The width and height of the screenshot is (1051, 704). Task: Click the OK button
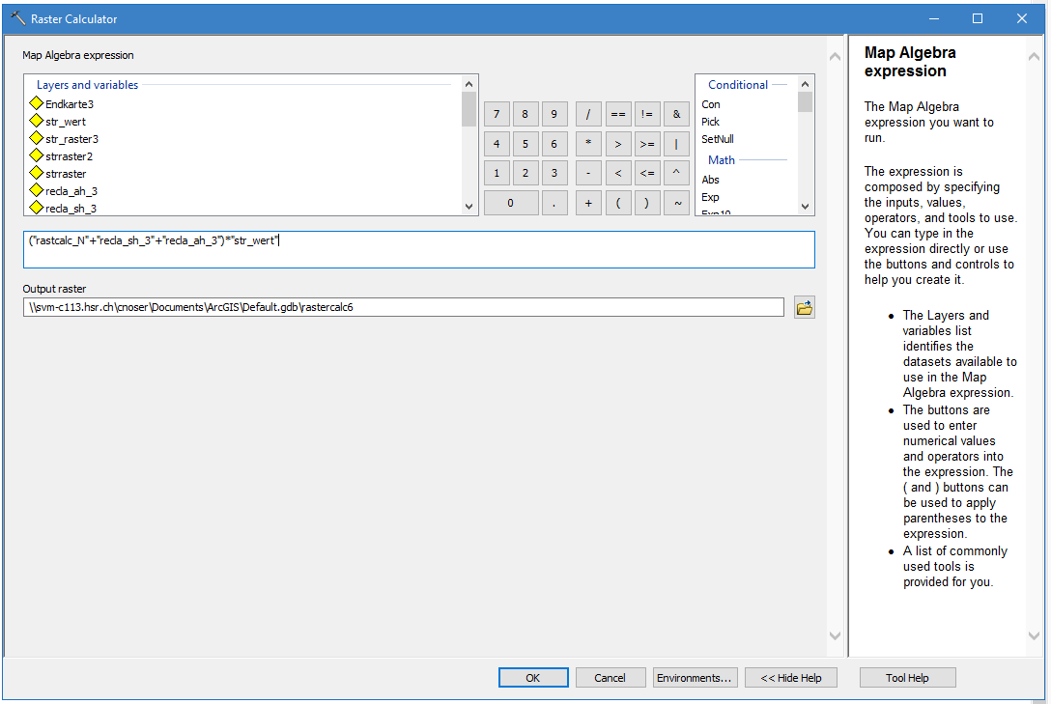click(533, 678)
